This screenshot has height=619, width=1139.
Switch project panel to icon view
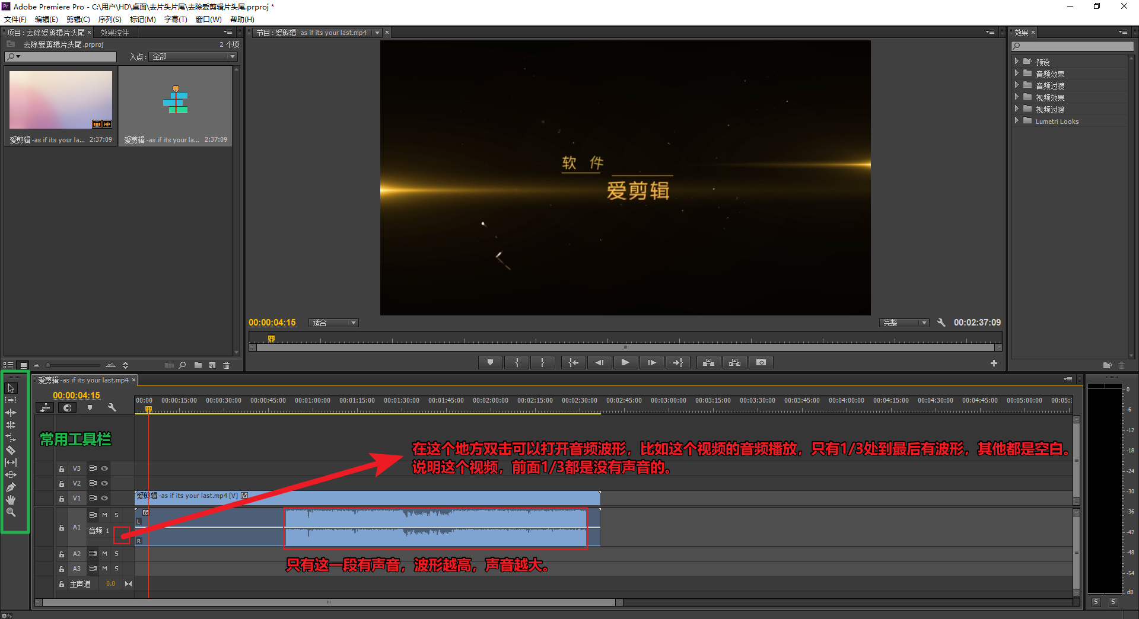point(23,365)
